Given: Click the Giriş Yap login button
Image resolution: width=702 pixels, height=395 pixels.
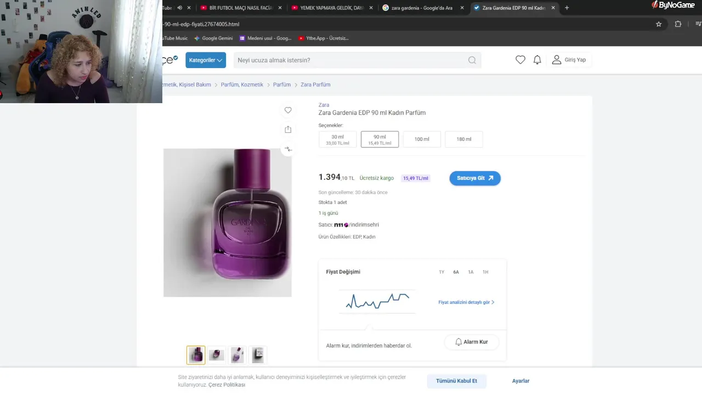Looking at the screenshot, I should 569,60.
